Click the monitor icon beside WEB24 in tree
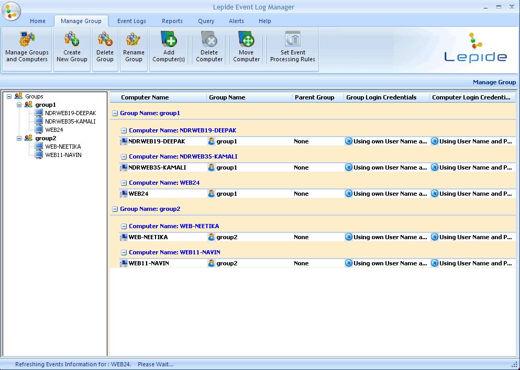This screenshot has width=520, height=370. coord(39,130)
